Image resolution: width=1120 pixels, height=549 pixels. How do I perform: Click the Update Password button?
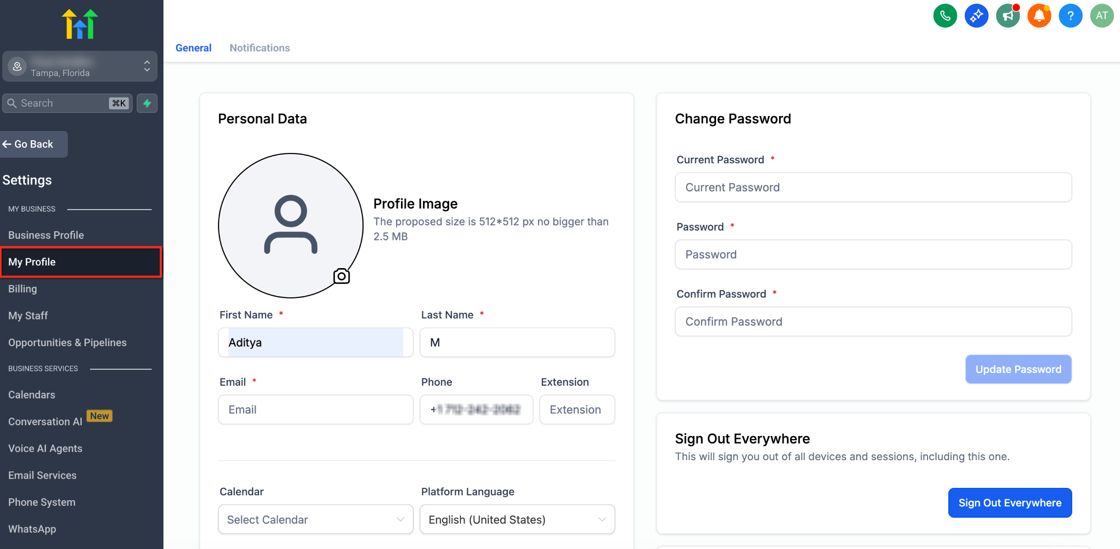click(1018, 369)
